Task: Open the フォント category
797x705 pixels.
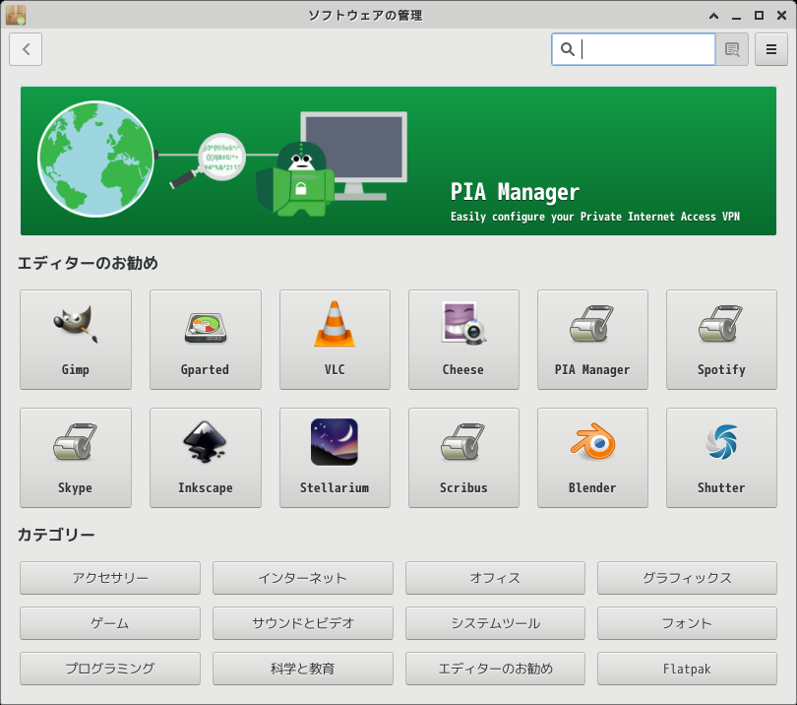Action: point(687,623)
